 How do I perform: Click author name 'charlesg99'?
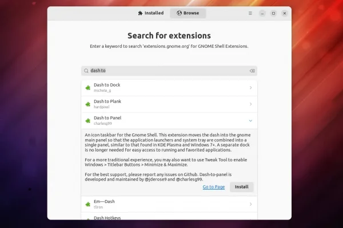103,124
